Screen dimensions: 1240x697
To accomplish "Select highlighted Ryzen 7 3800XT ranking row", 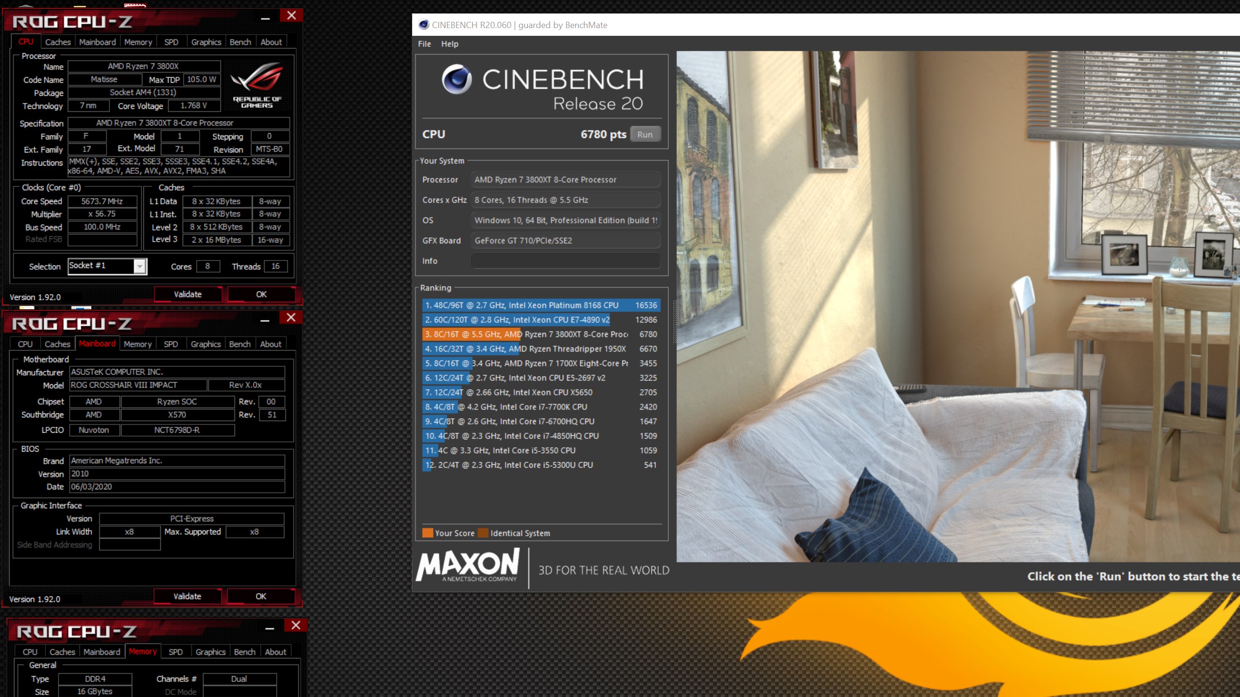I will pyautogui.click(x=541, y=334).
